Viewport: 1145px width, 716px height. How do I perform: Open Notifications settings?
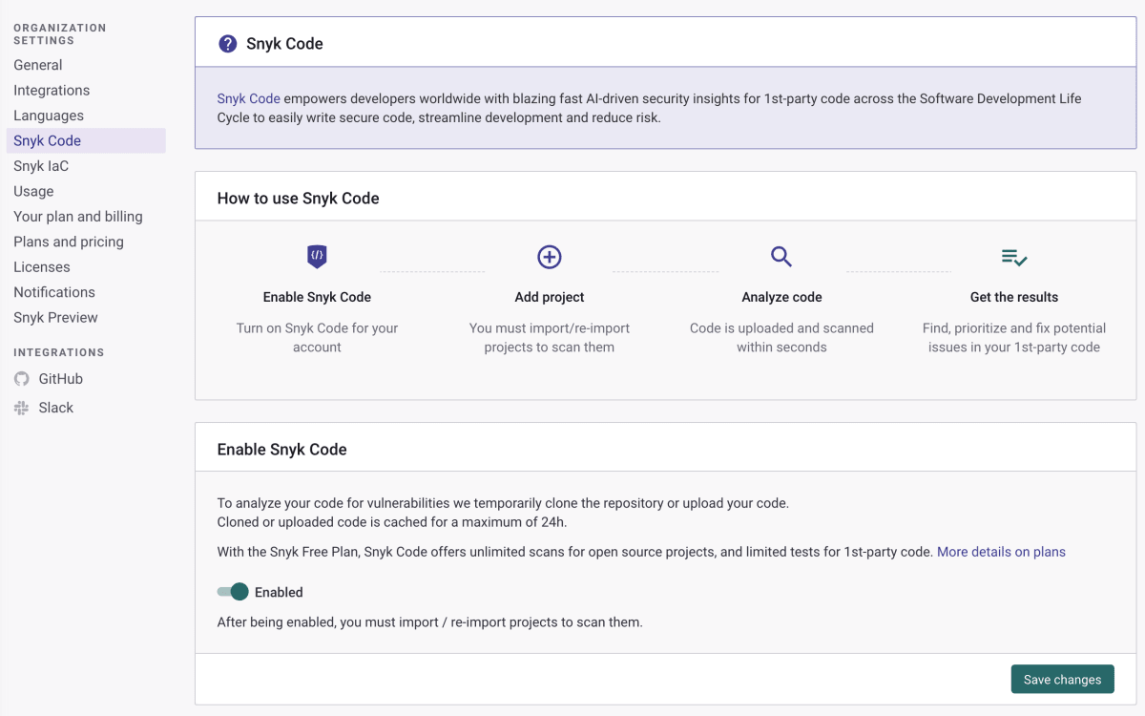(x=54, y=292)
